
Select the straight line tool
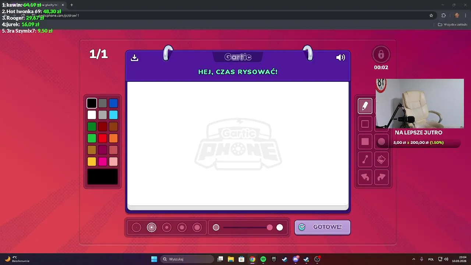(x=365, y=159)
